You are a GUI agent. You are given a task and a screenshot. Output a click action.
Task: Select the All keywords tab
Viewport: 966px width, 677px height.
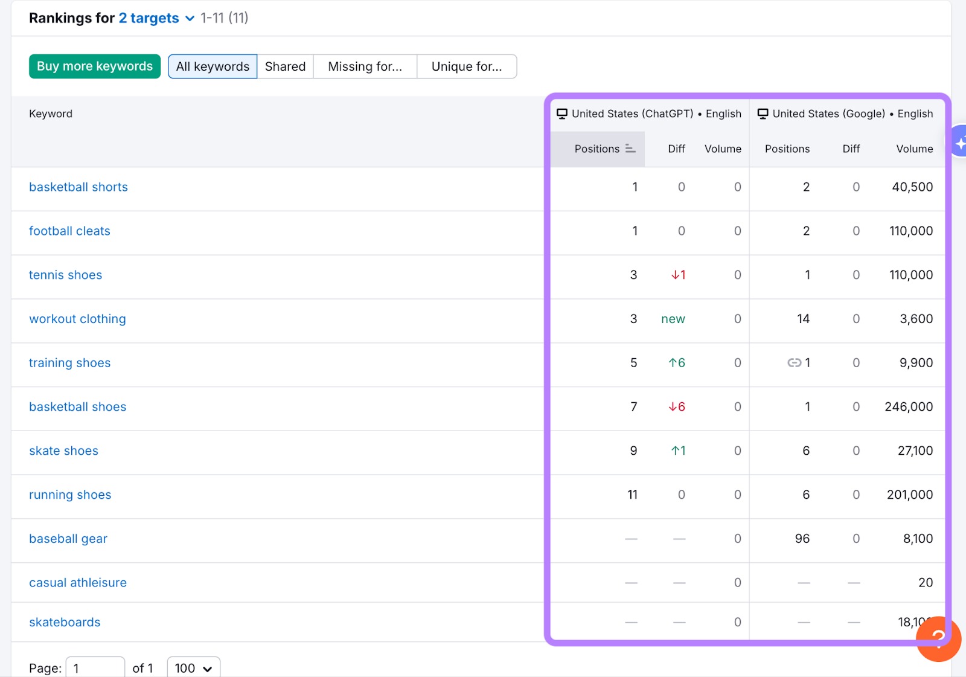tap(213, 66)
